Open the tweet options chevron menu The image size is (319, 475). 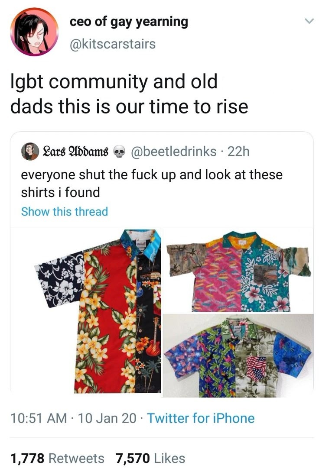click(x=308, y=21)
